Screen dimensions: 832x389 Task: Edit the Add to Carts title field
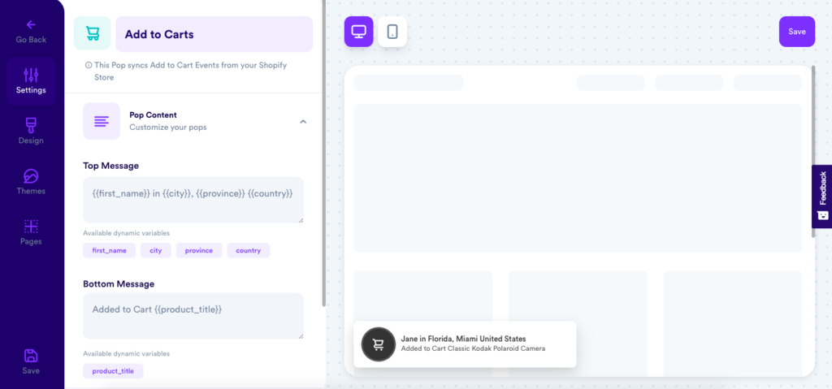pos(214,34)
